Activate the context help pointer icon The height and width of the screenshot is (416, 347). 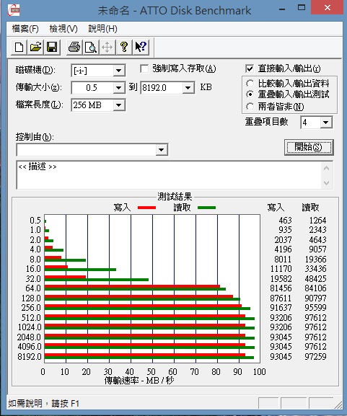pos(141,48)
